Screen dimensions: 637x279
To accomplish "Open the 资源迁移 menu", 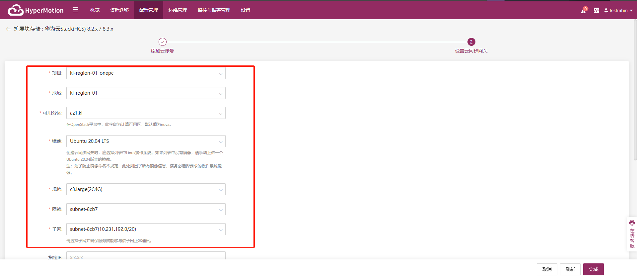I will (x=119, y=10).
